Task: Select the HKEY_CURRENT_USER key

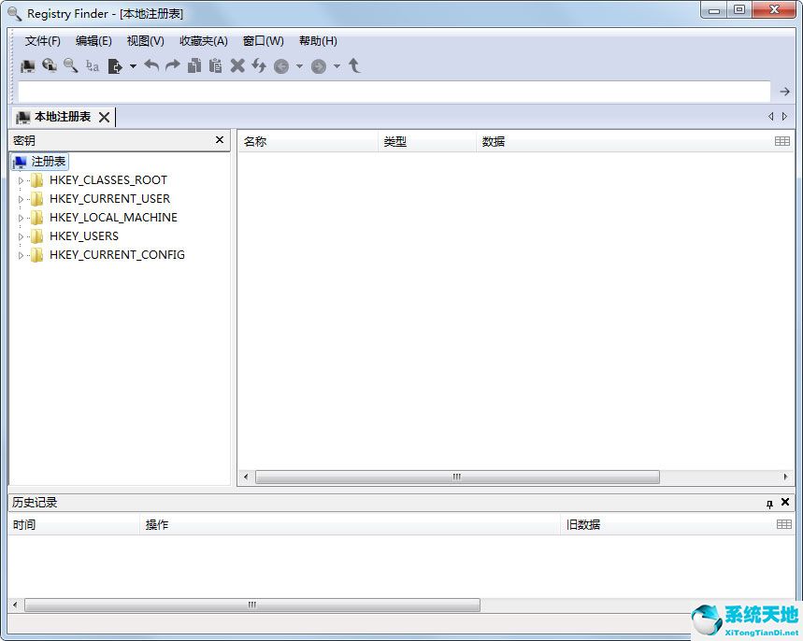Action: click(x=109, y=199)
